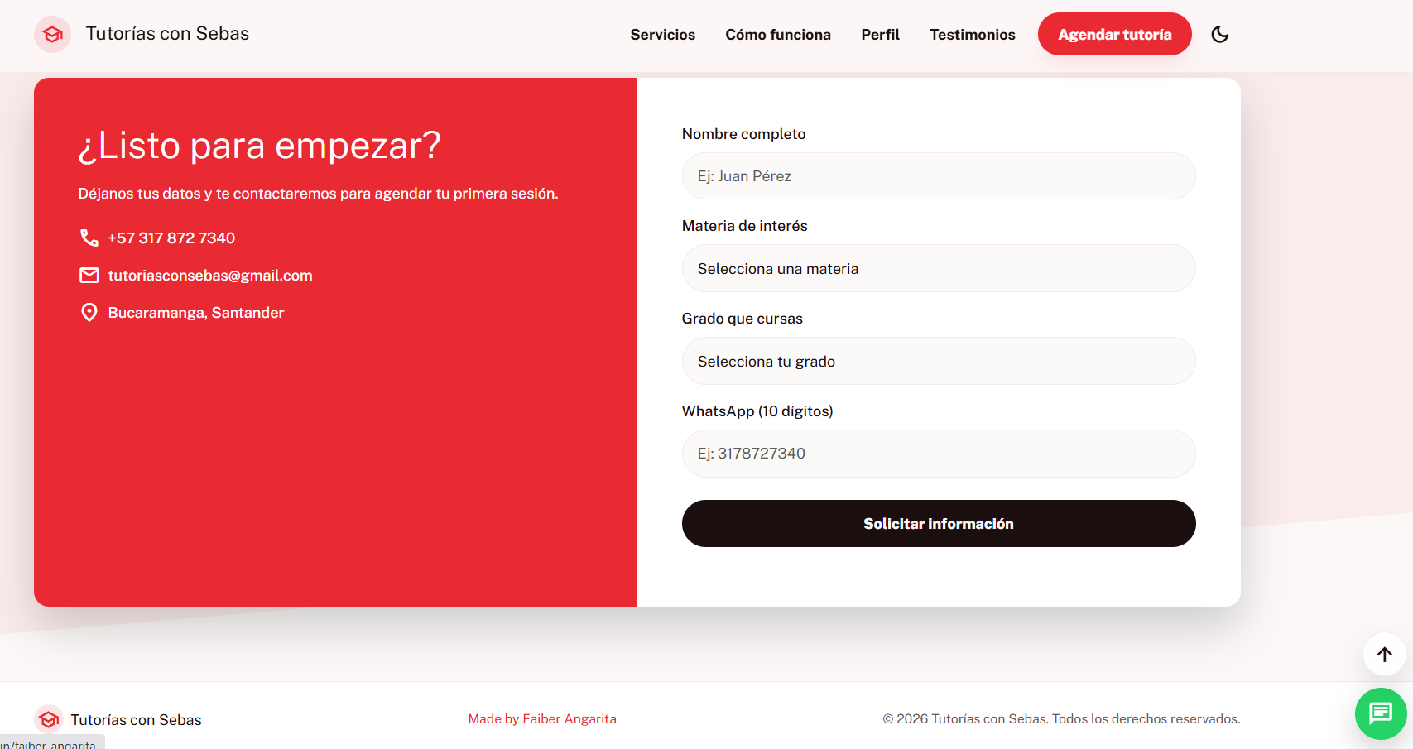The height and width of the screenshot is (749, 1413).
Task: Open the green chat bubble widget
Action: coord(1380,713)
